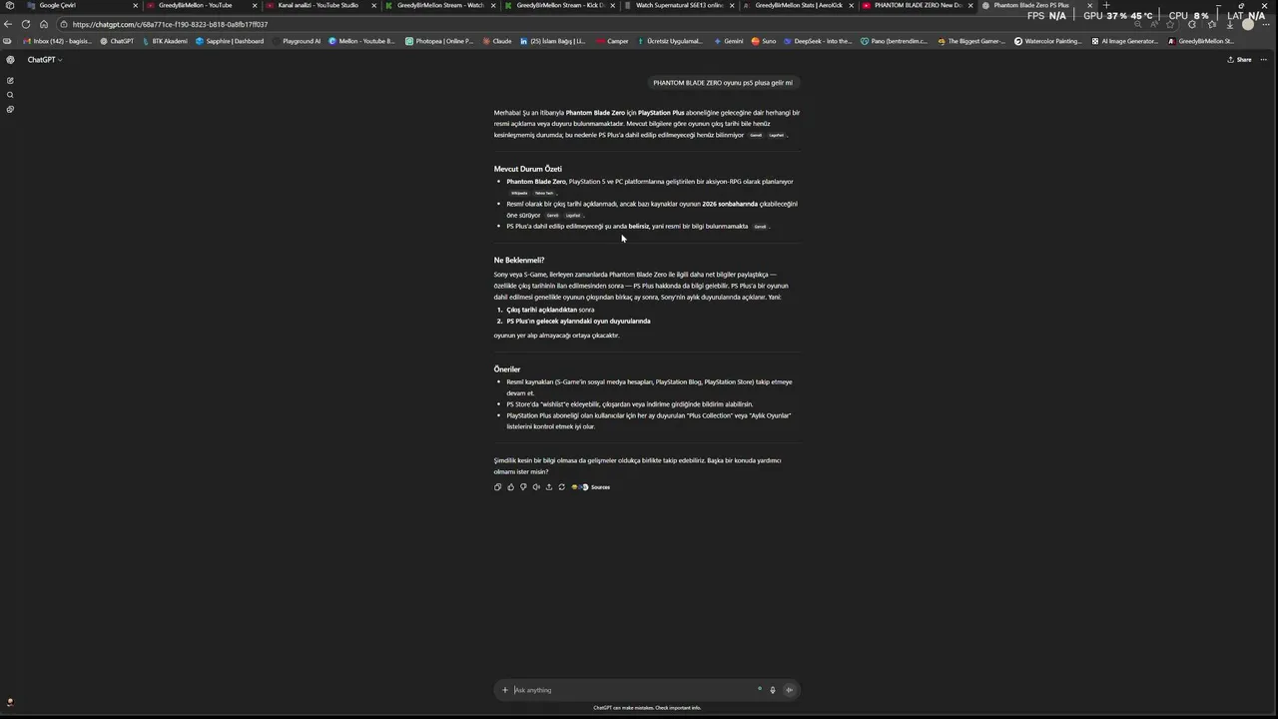Click the browser reload icon
Screen dimensions: 1278x719
coord(25,24)
